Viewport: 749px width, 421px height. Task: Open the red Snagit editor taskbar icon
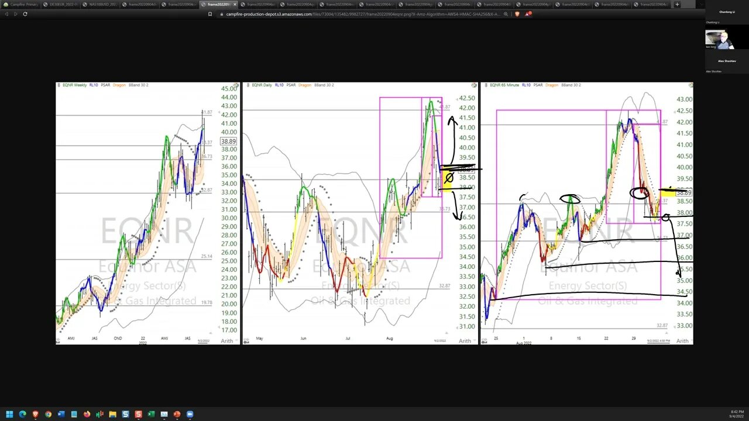(138, 414)
